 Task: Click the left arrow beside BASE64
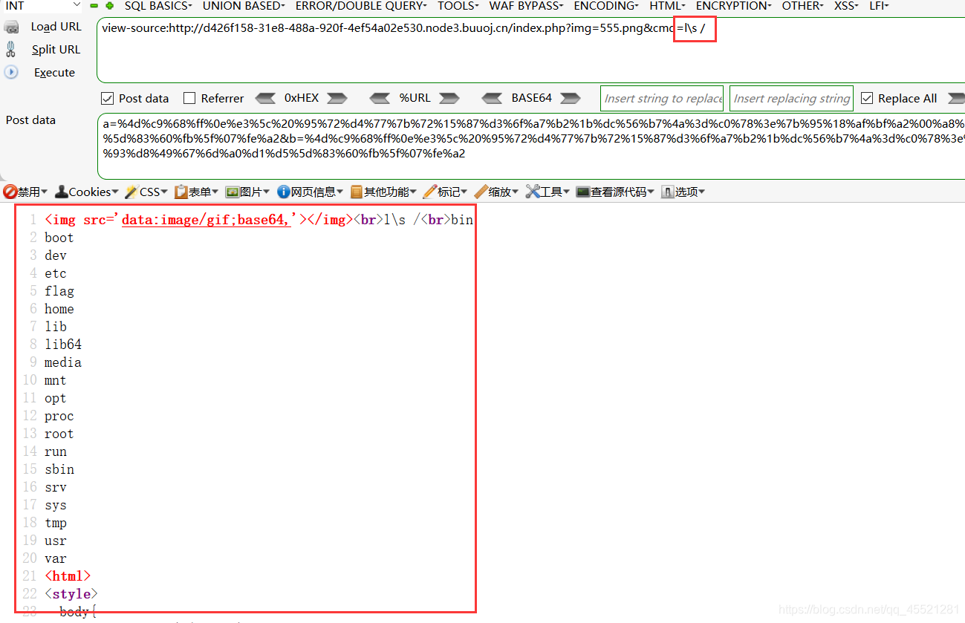pos(492,98)
